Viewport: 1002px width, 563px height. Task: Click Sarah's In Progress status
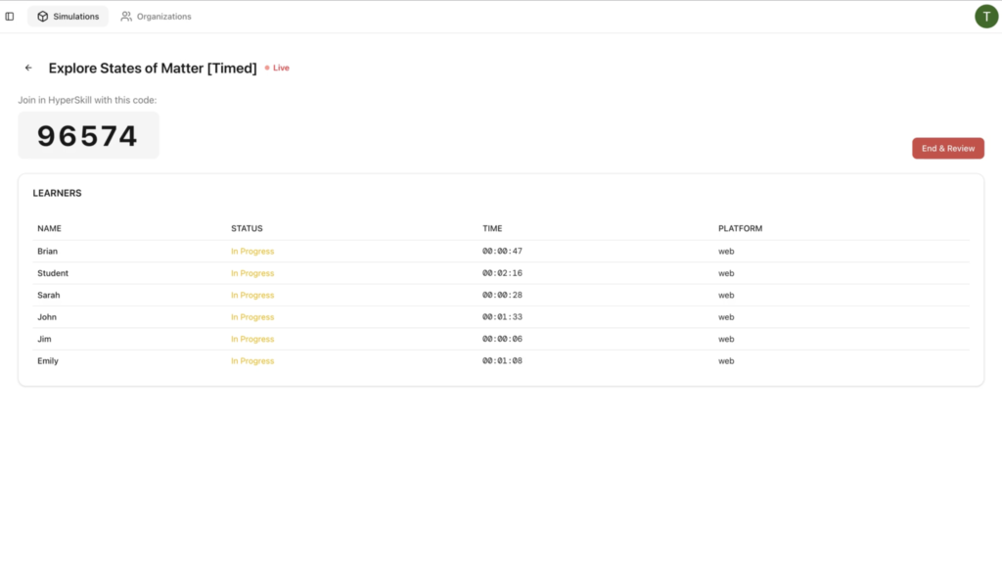tap(252, 296)
